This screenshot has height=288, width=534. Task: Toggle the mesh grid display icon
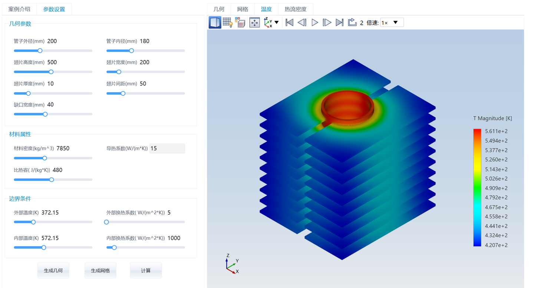(228, 23)
